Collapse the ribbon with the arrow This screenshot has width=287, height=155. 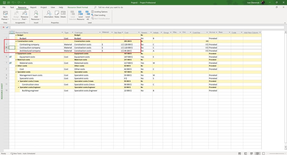[285, 23]
